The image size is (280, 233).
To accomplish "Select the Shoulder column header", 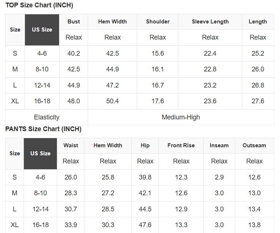I will (x=158, y=22).
